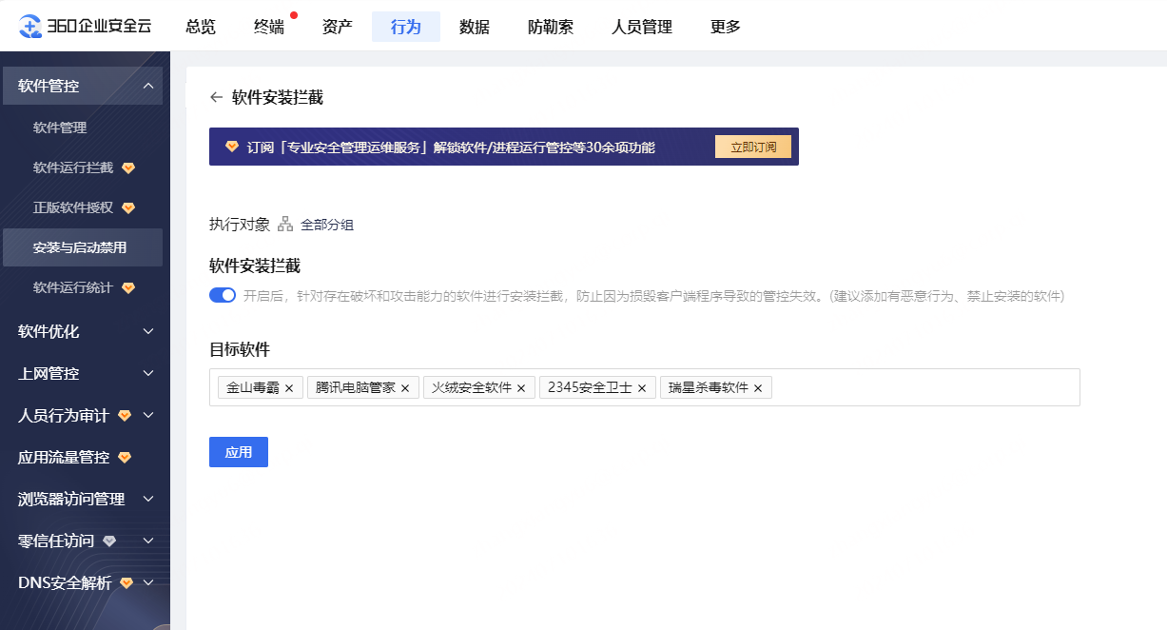Click the 2345安全卫士 tag label
The width and height of the screenshot is (1167, 630).
coord(590,388)
